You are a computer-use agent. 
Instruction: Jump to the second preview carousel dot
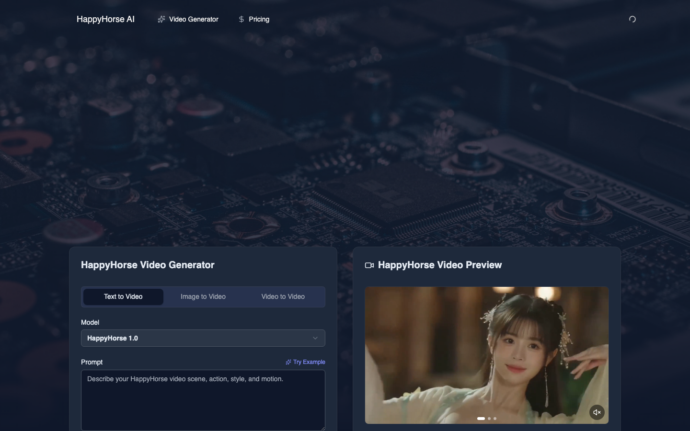[x=489, y=419]
